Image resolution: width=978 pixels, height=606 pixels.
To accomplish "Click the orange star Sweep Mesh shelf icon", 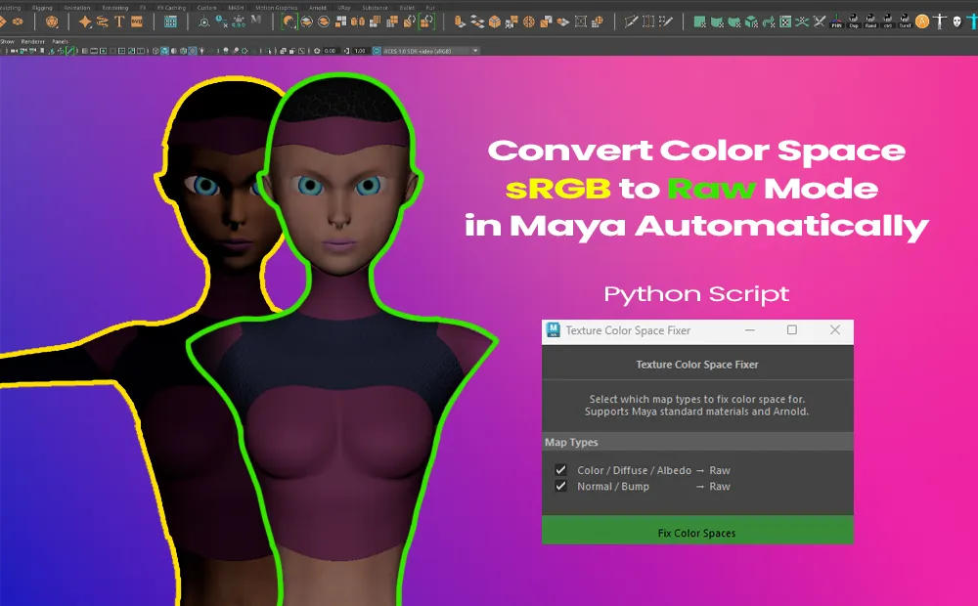I will coord(85,21).
